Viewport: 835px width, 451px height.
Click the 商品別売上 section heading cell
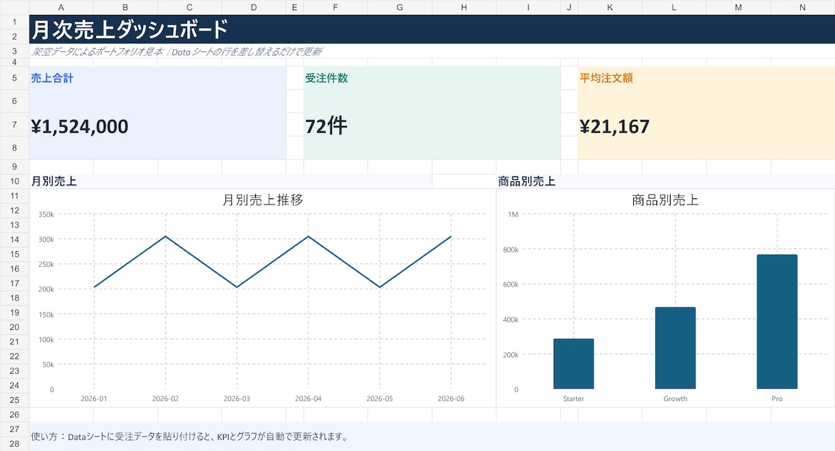click(x=666, y=181)
